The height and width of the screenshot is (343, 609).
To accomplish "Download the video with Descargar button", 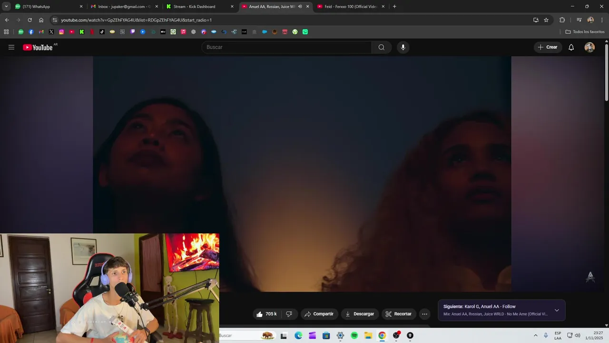I will [x=360, y=314].
